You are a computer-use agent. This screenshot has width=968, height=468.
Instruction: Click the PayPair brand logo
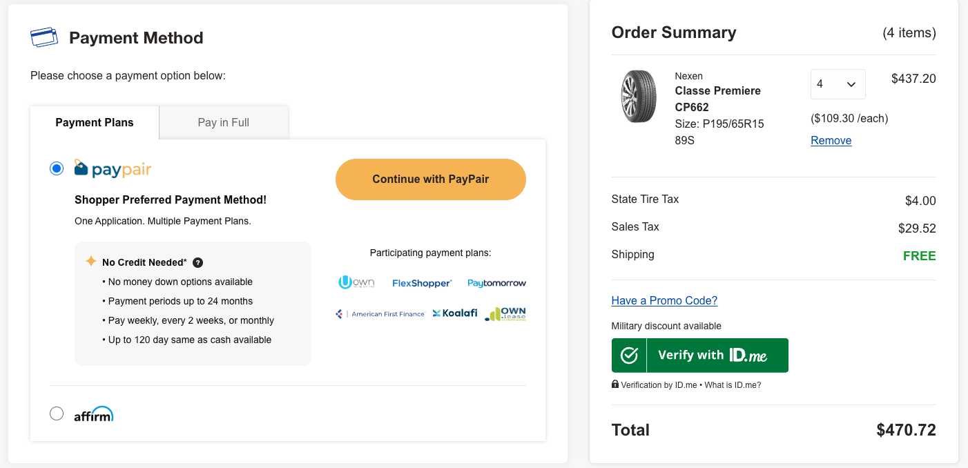coord(113,169)
